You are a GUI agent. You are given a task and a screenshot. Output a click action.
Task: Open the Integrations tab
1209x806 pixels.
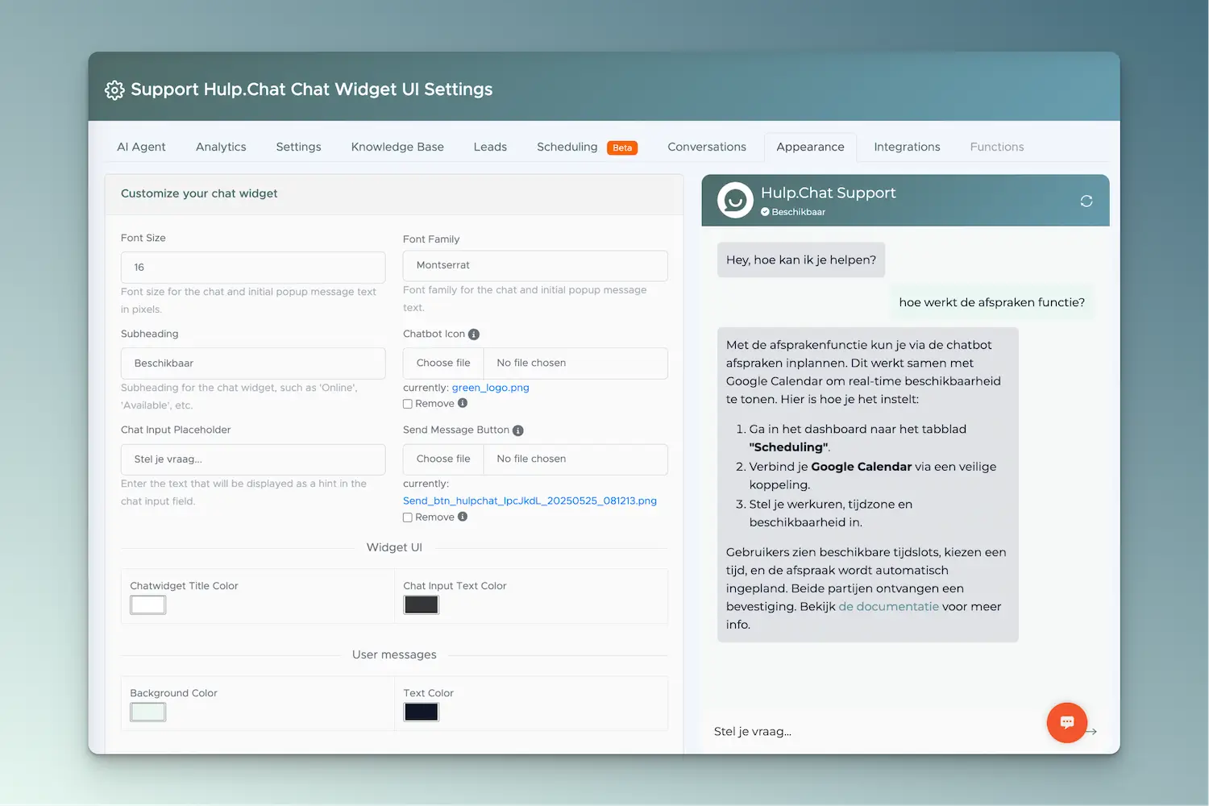tap(907, 147)
